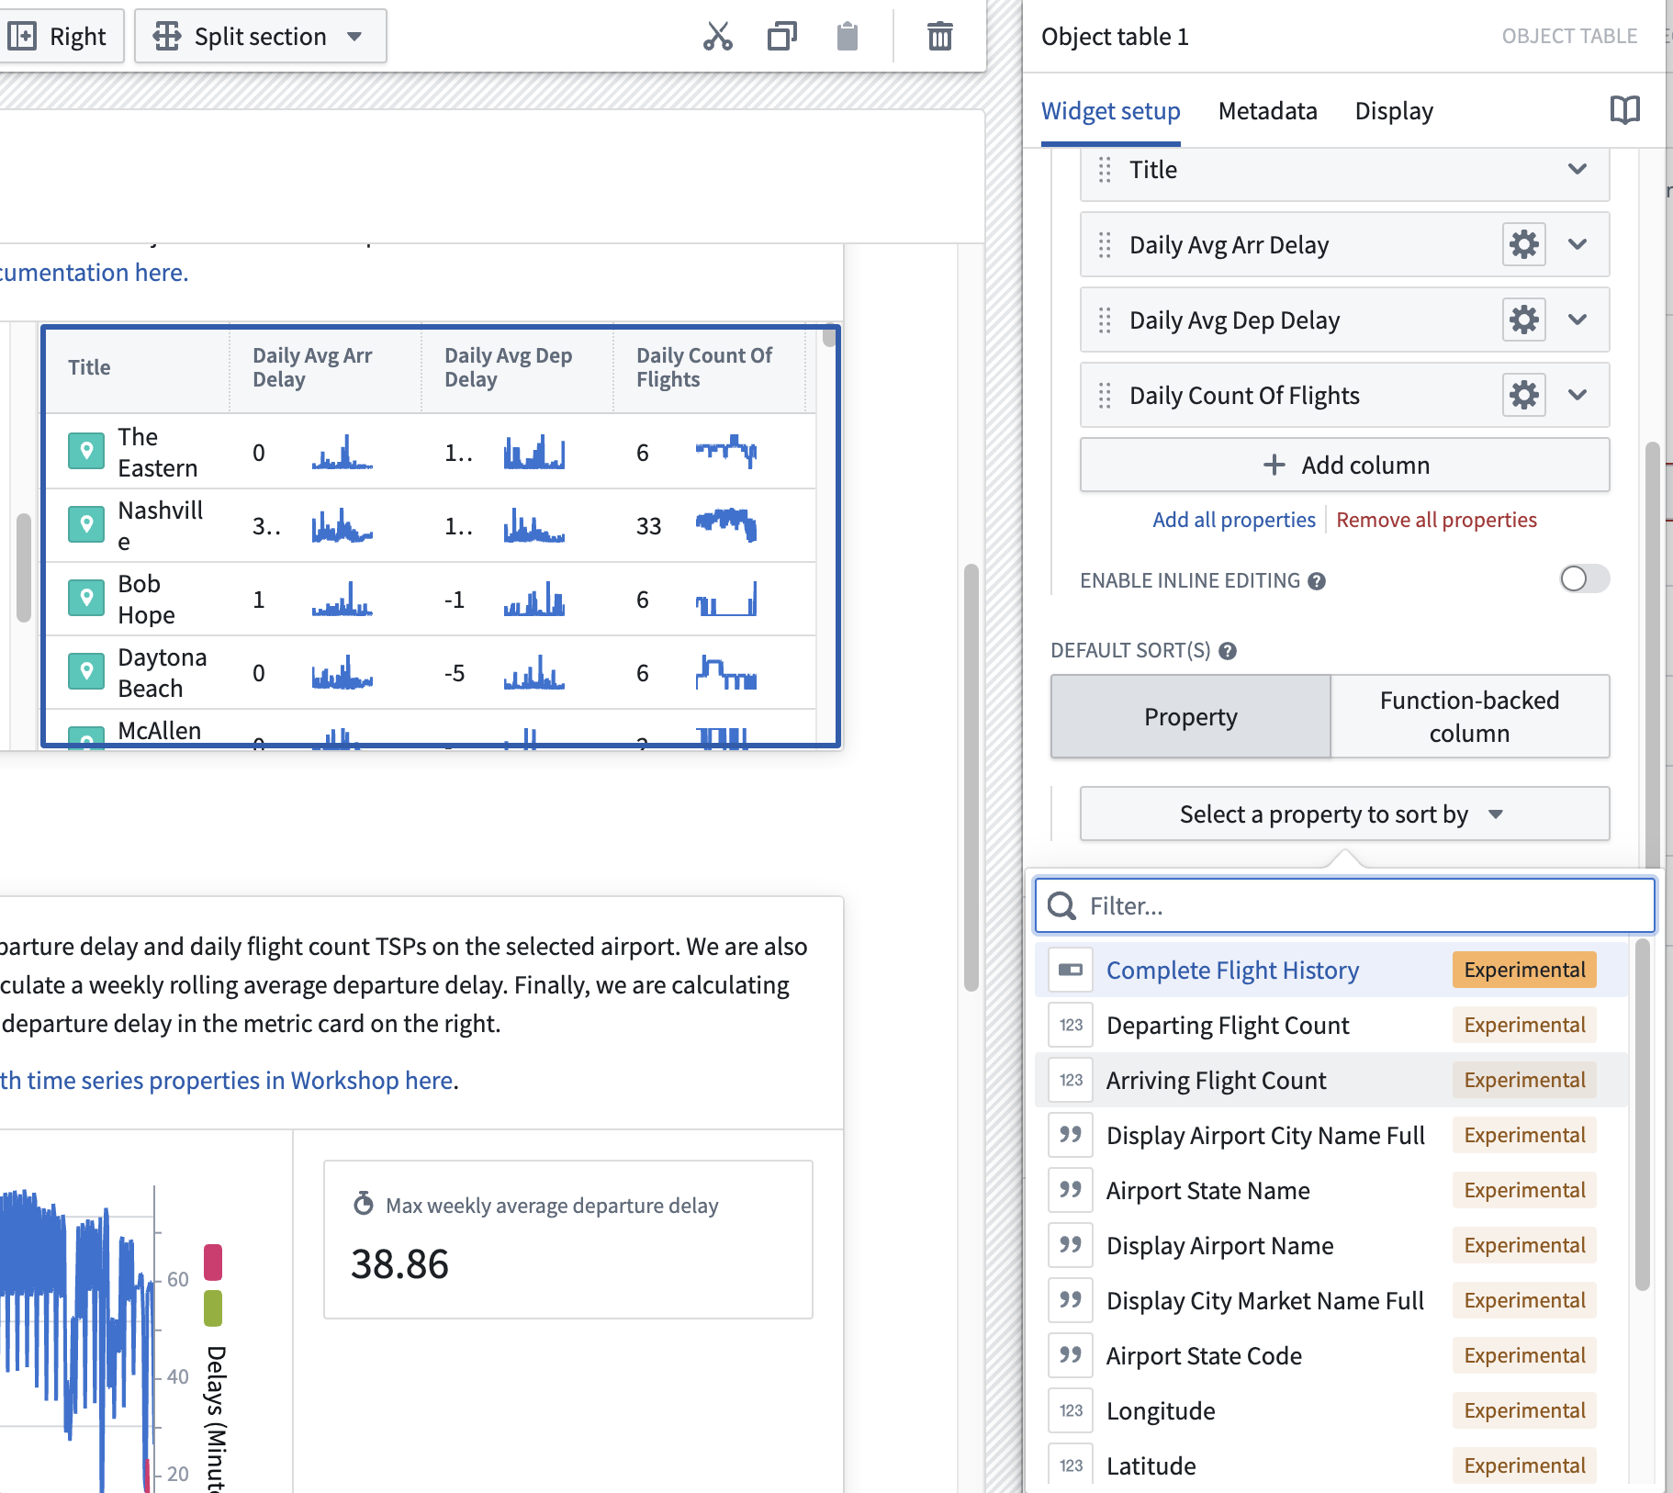Choose Longitude property in list
Image resolution: width=1673 pixels, height=1493 pixels.
click(x=1331, y=1410)
